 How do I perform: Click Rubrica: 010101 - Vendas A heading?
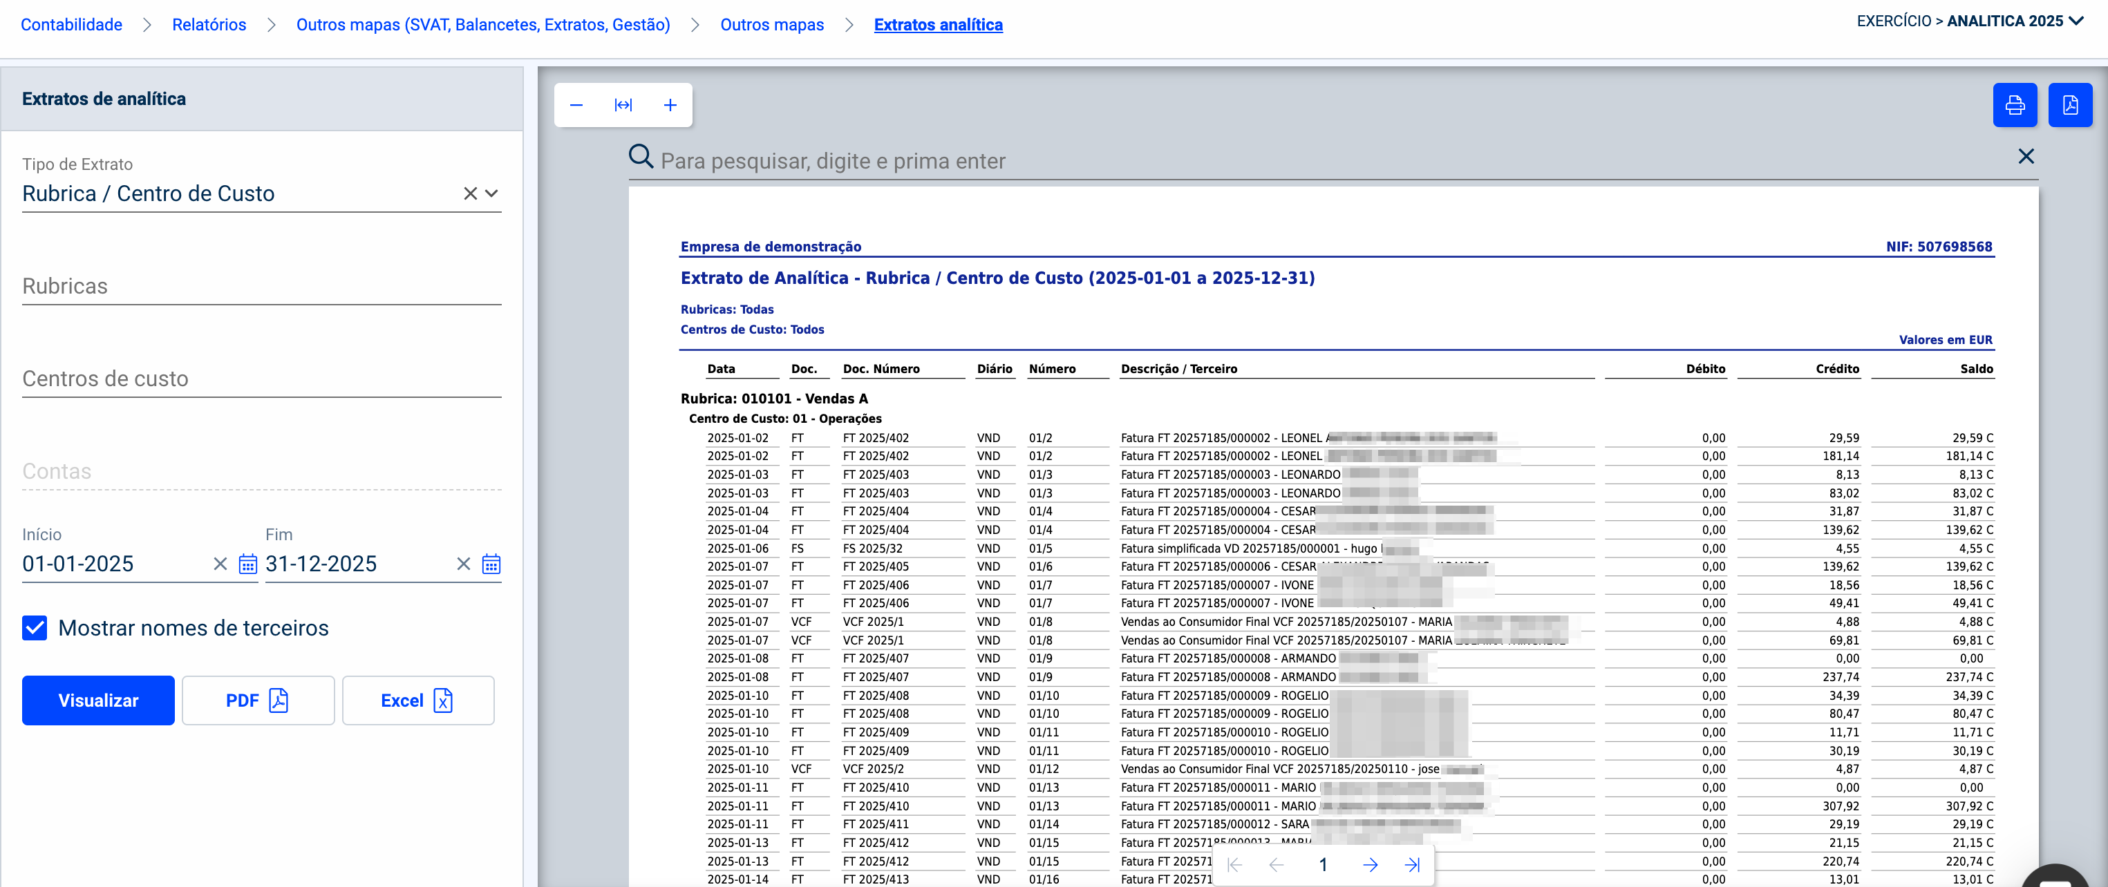774,399
